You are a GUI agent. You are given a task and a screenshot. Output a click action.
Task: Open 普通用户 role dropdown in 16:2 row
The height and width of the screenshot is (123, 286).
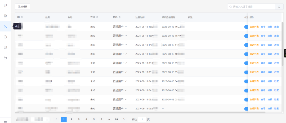(x=120, y=27)
